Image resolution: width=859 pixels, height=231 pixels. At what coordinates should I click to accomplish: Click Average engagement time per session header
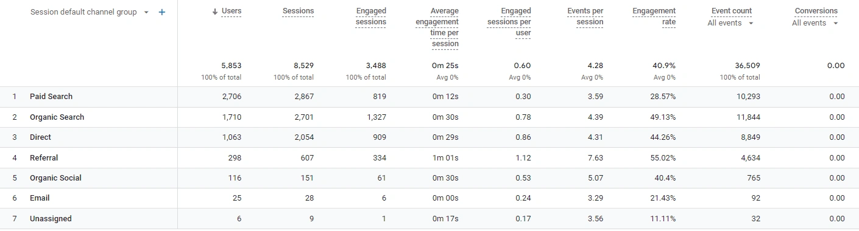point(437,27)
